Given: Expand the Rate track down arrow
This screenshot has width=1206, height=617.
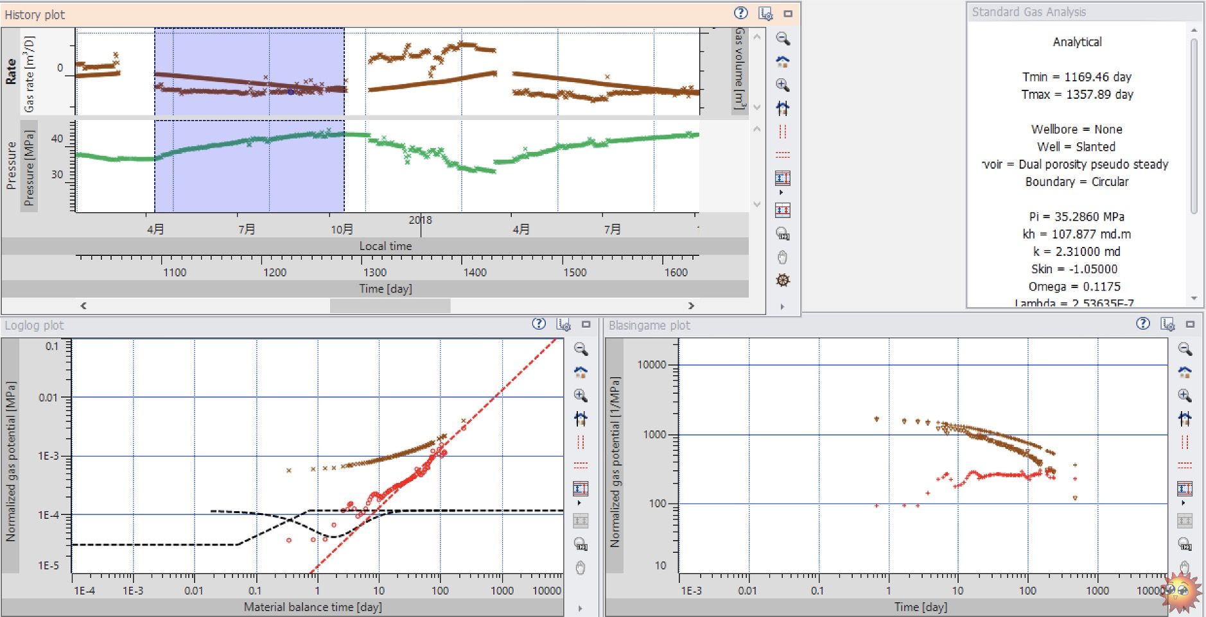Looking at the screenshot, I should click(757, 107).
